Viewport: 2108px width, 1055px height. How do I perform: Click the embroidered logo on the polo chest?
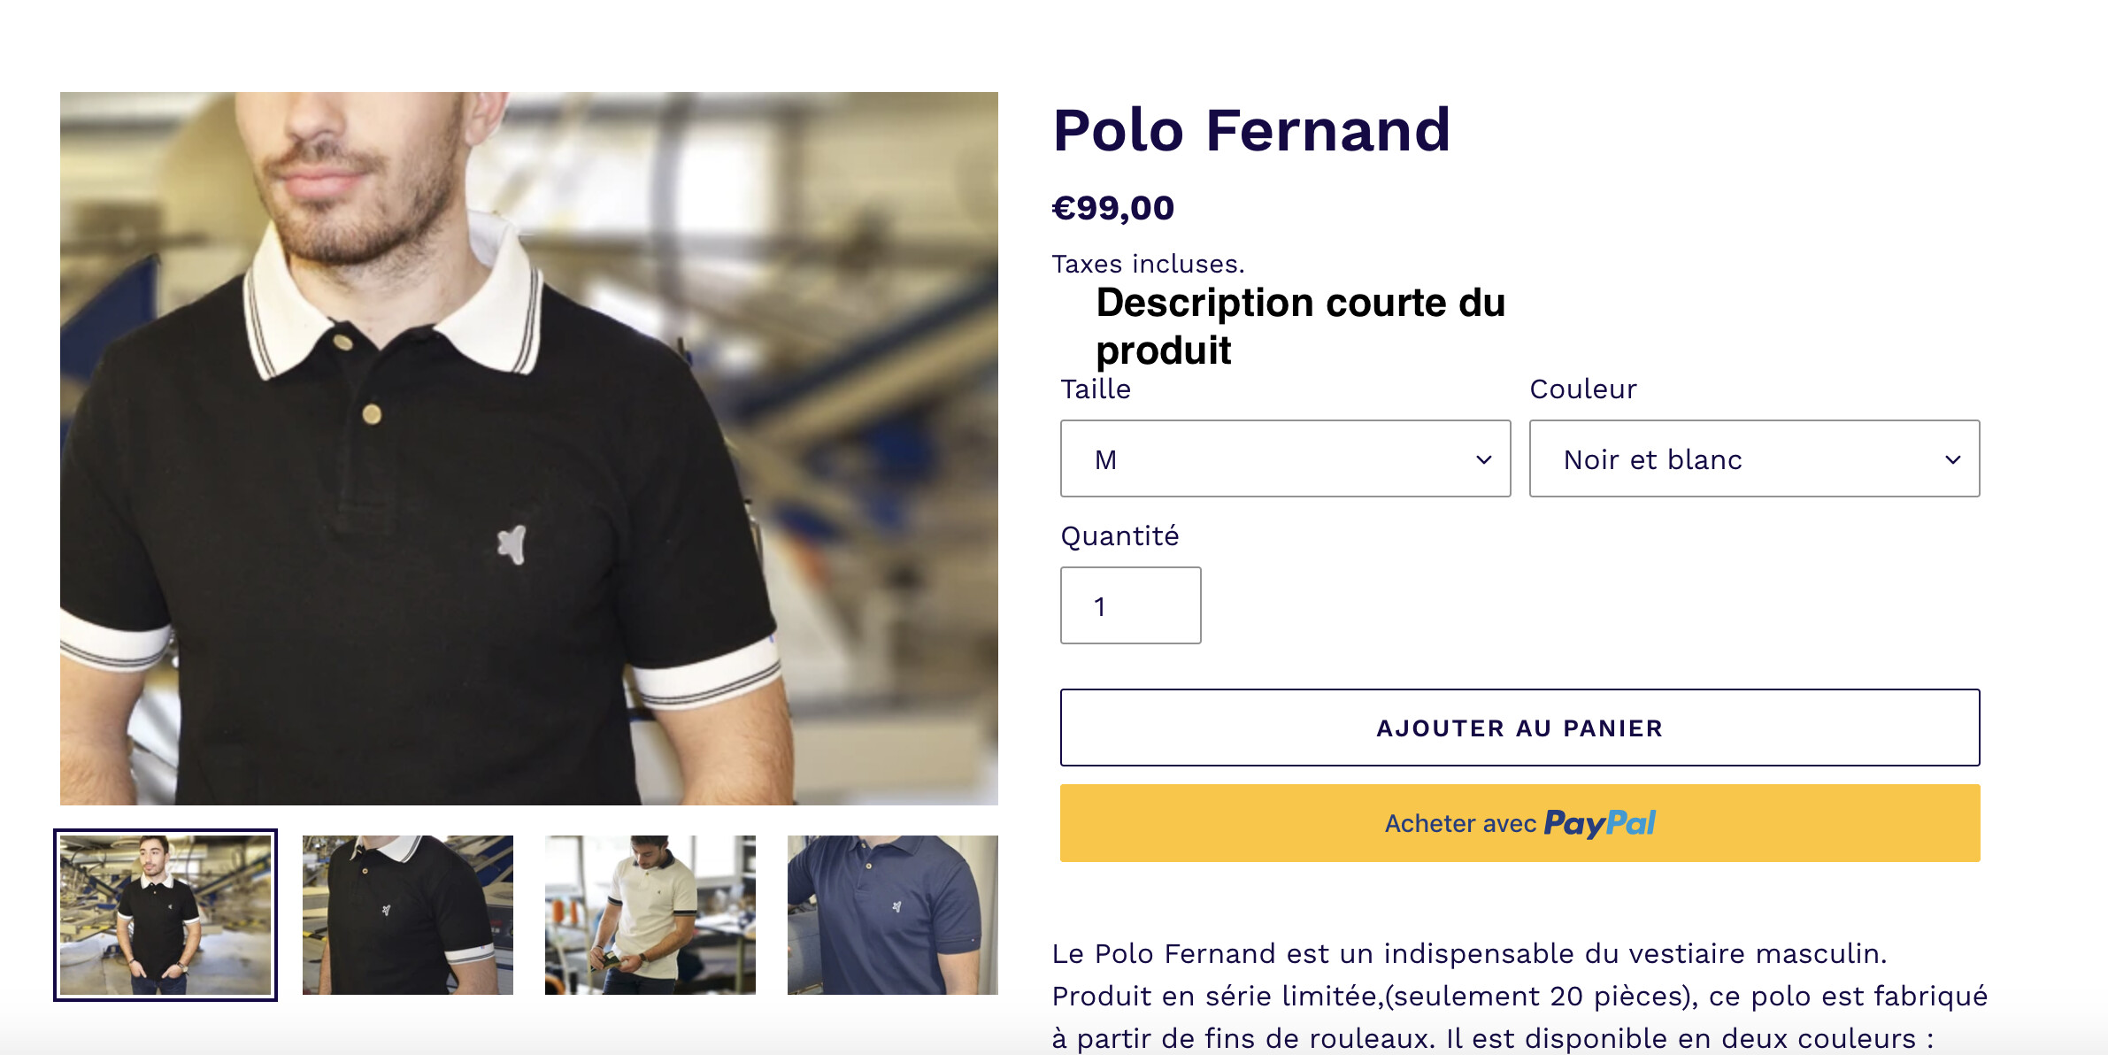click(x=512, y=544)
